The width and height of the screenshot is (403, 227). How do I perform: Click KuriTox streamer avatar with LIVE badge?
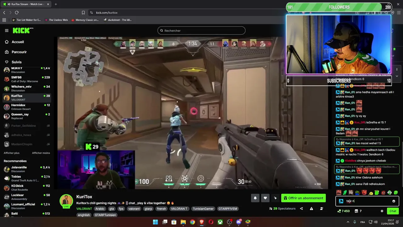pos(66,201)
